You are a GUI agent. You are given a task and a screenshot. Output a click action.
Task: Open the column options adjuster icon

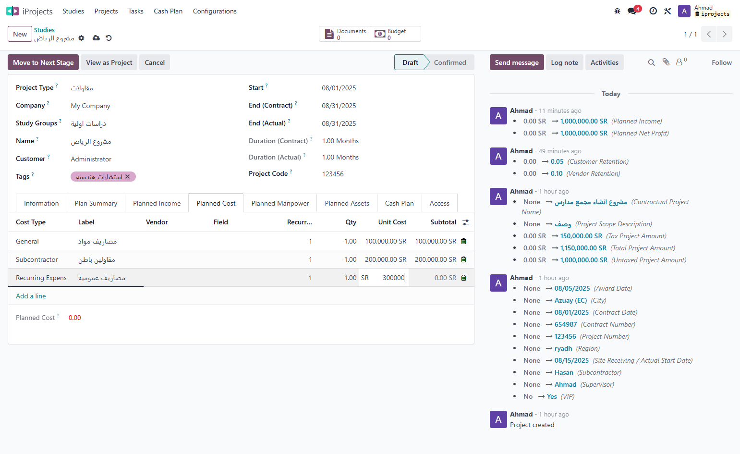click(466, 222)
